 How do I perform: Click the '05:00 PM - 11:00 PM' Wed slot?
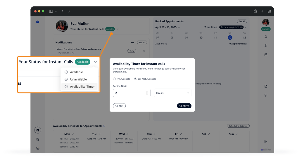pos(124,143)
